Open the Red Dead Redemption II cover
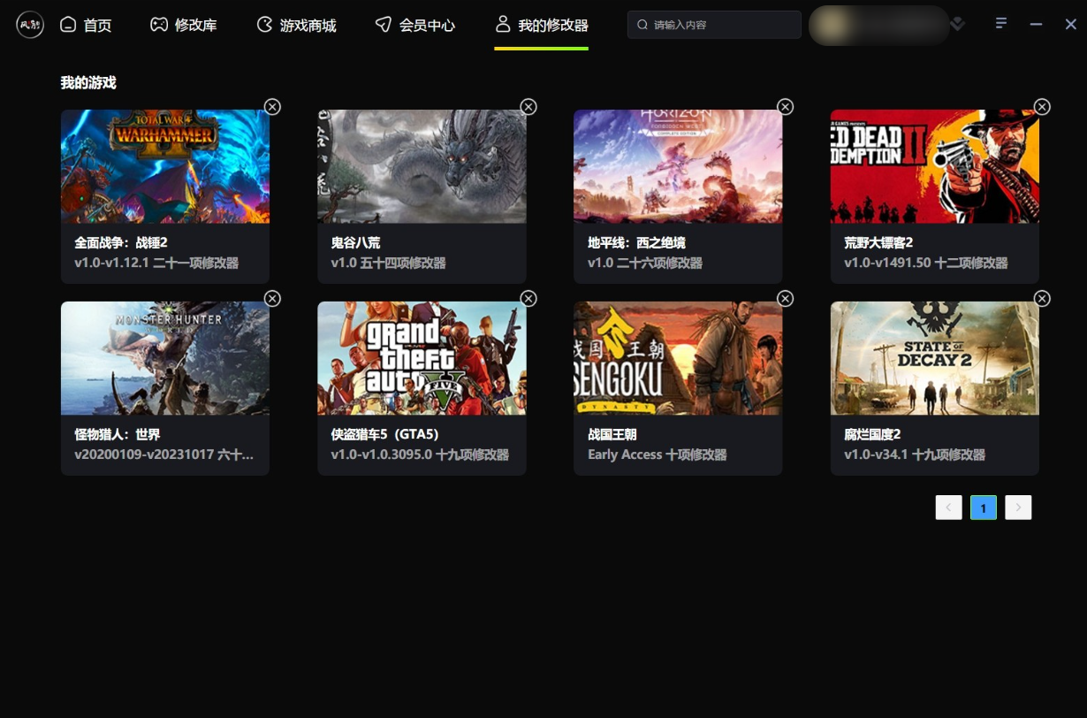This screenshot has width=1087, height=718. point(935,166)
